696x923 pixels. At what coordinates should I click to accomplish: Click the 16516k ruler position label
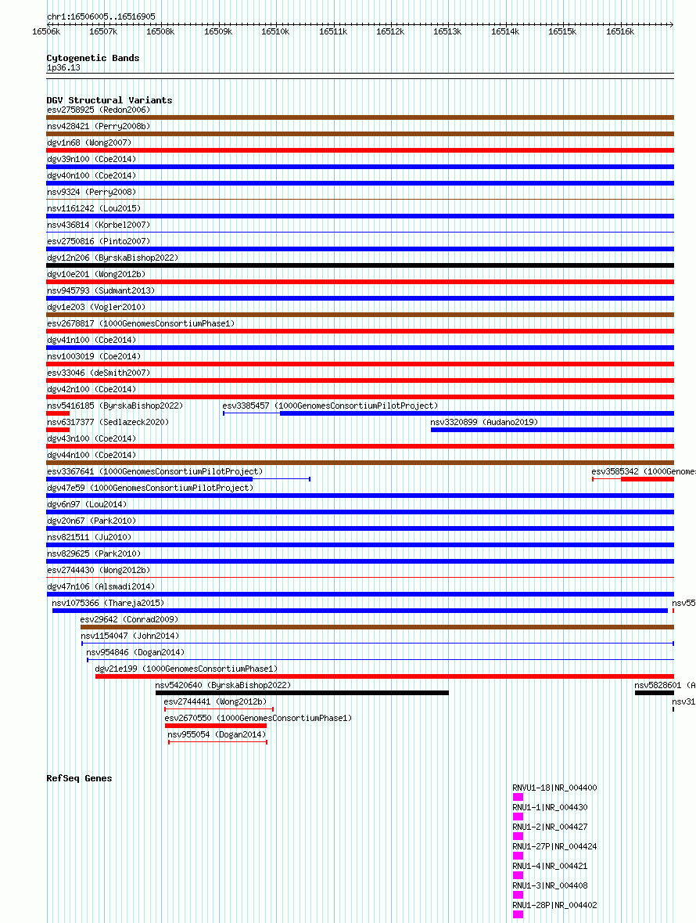(620, 32)
